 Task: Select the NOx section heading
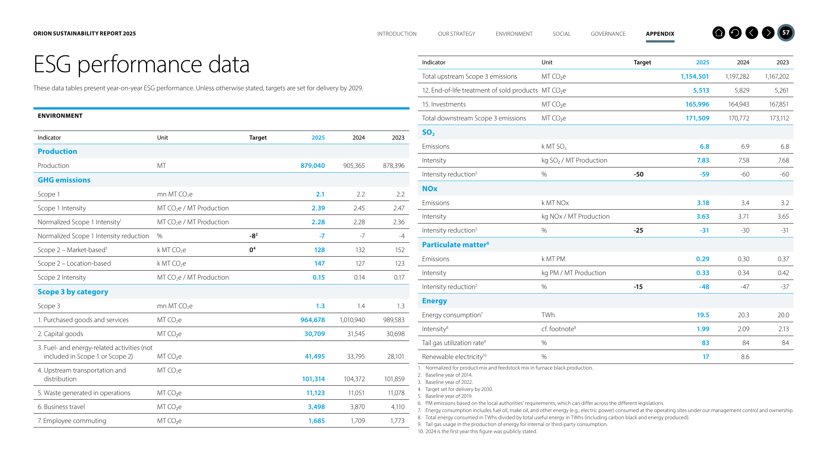429,189
